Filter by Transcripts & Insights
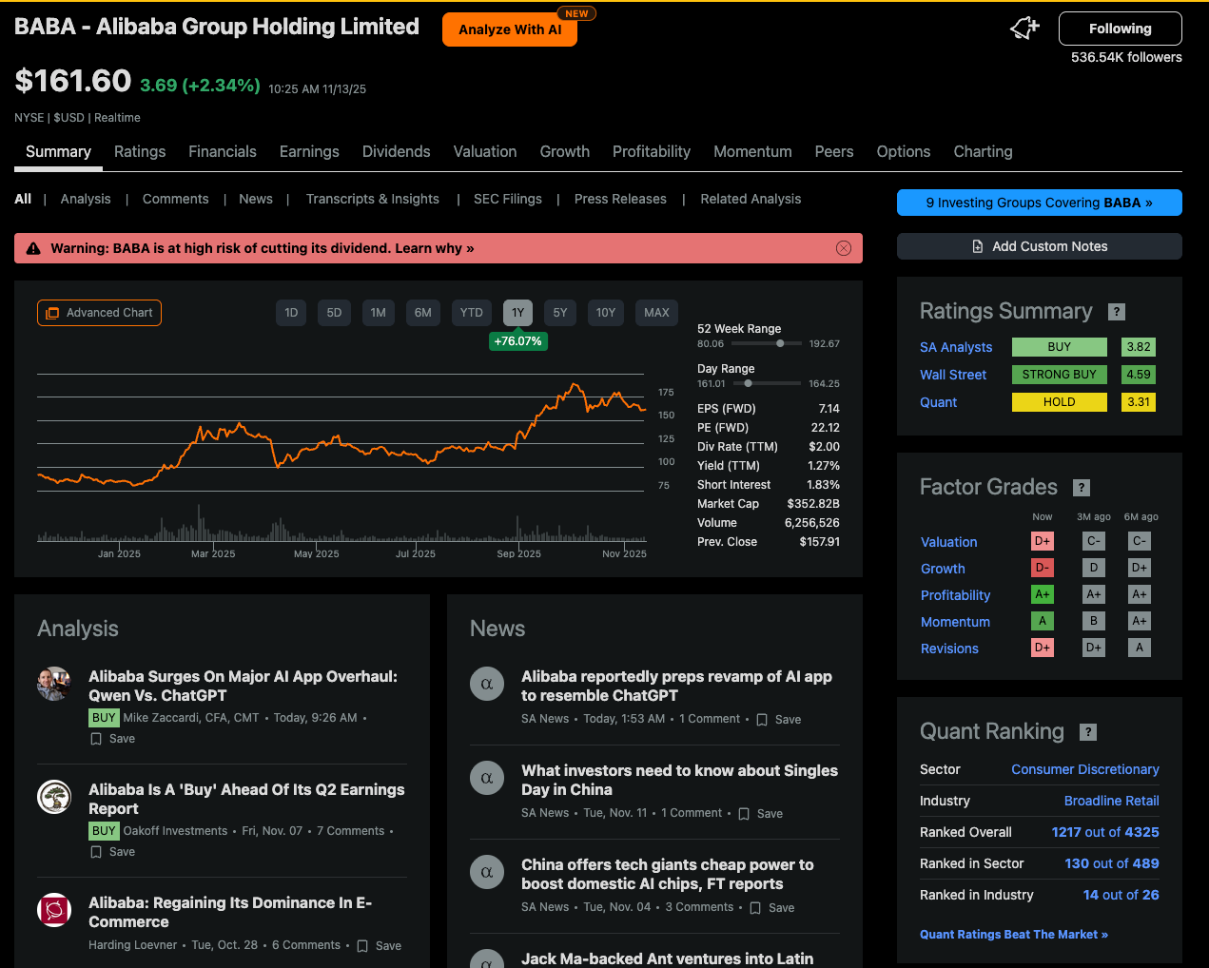 (373, 200)
